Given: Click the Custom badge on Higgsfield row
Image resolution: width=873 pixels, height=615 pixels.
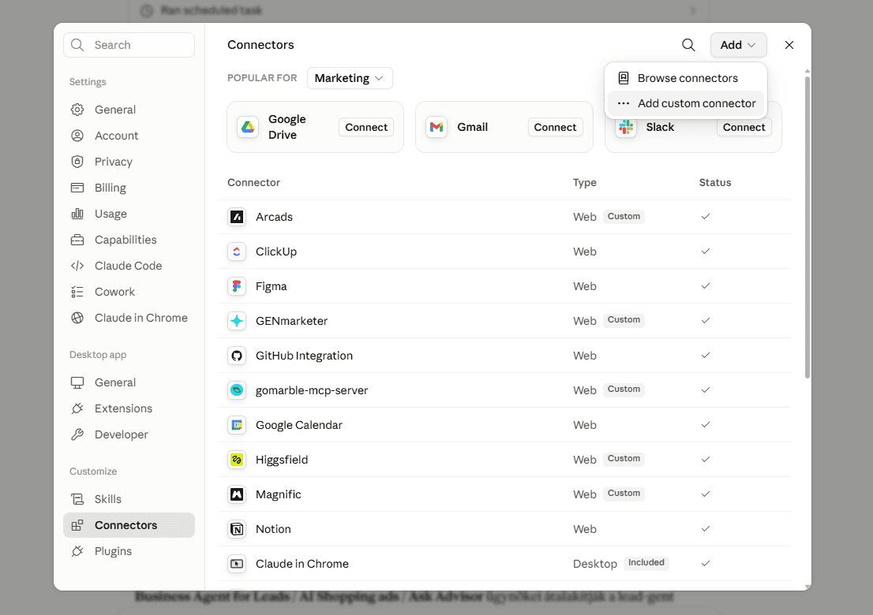Looking at the screenshot, I should (624, 459).
